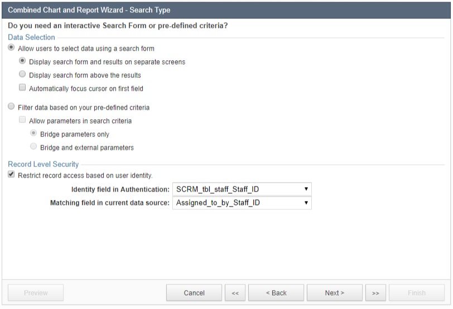This screenshot has height=309, width=453.
Task: Click the Preview button
Action: point(36,293)
